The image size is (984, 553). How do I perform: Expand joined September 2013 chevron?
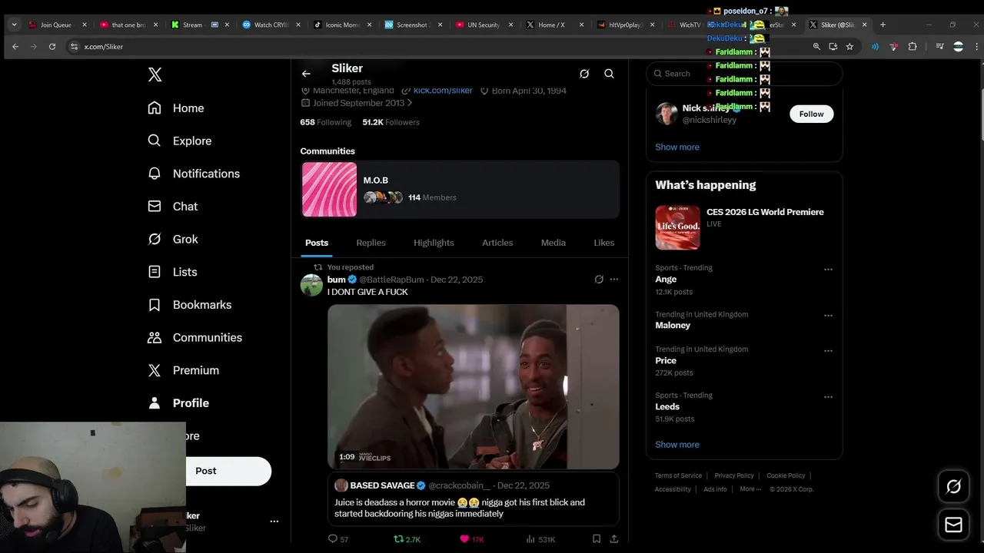point(410,103)
